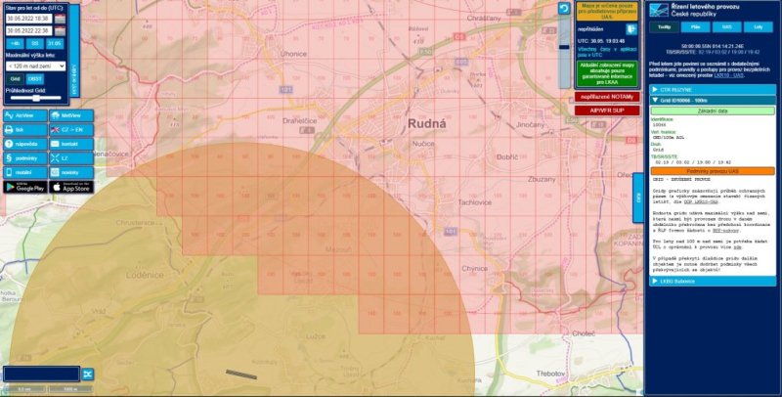
Task: Click the Tachlovice label on the map
Action: point(475,202)
